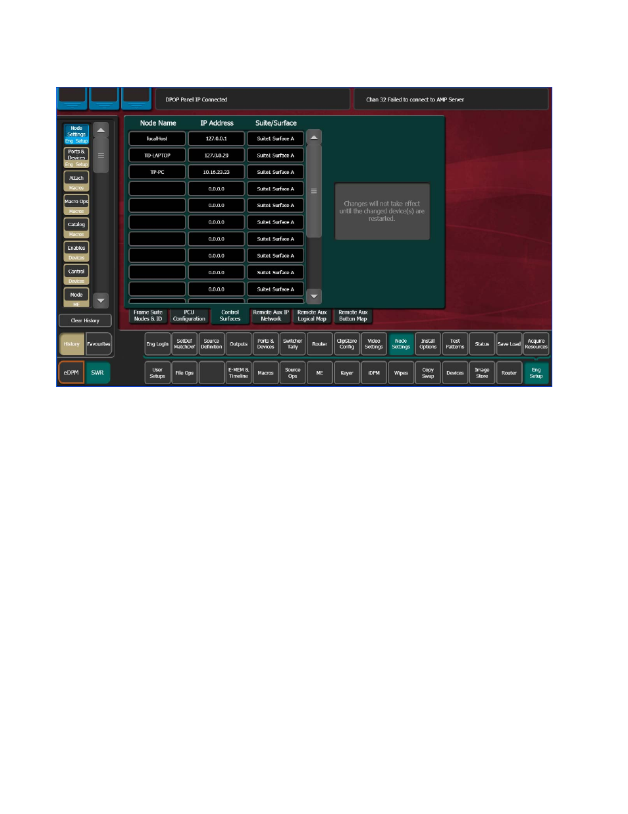Edit TD-LAPTOP node name field
The height and width of the screenshot is (814, 628).
pos(157,156)
